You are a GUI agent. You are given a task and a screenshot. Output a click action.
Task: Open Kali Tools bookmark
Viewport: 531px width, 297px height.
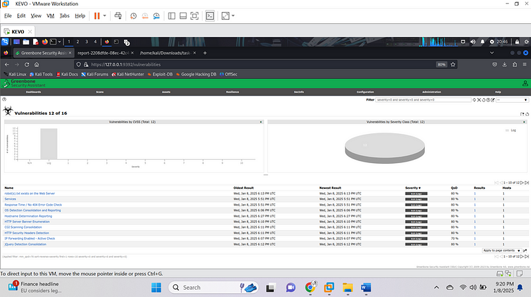pos(41,74)
